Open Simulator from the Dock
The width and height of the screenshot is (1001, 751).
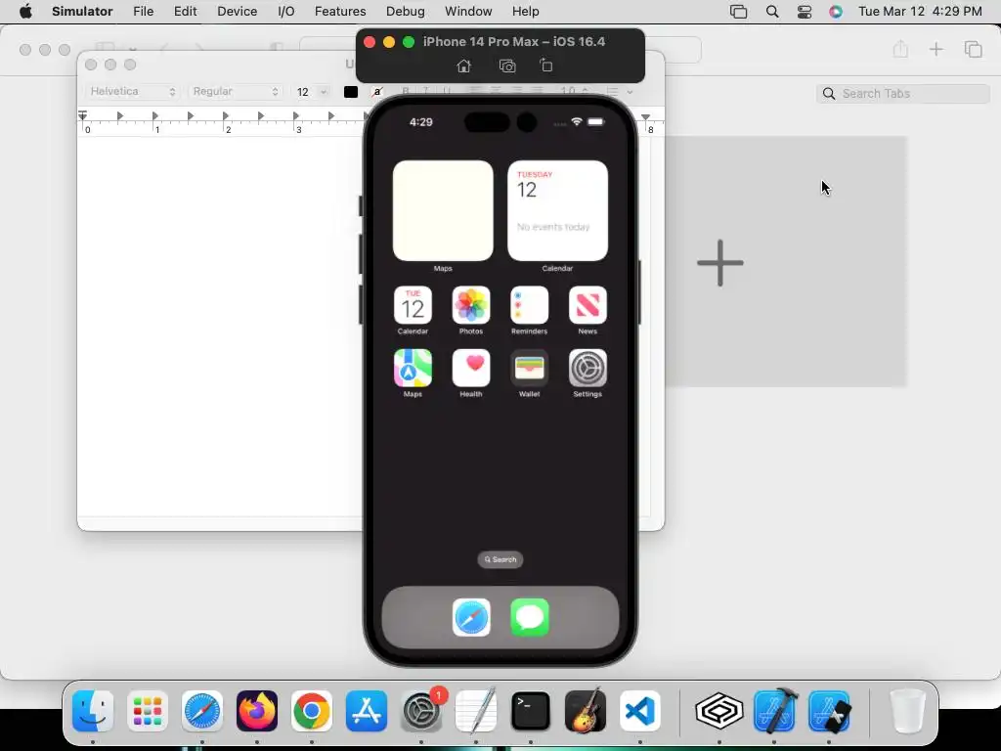pyautogui.click(x=829, y=711)
